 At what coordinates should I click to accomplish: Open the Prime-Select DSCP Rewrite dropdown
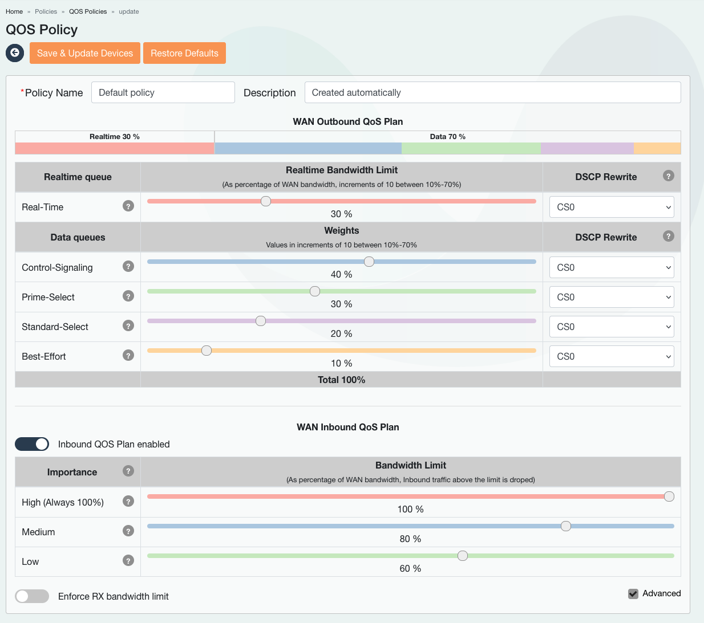click(612, 297)
